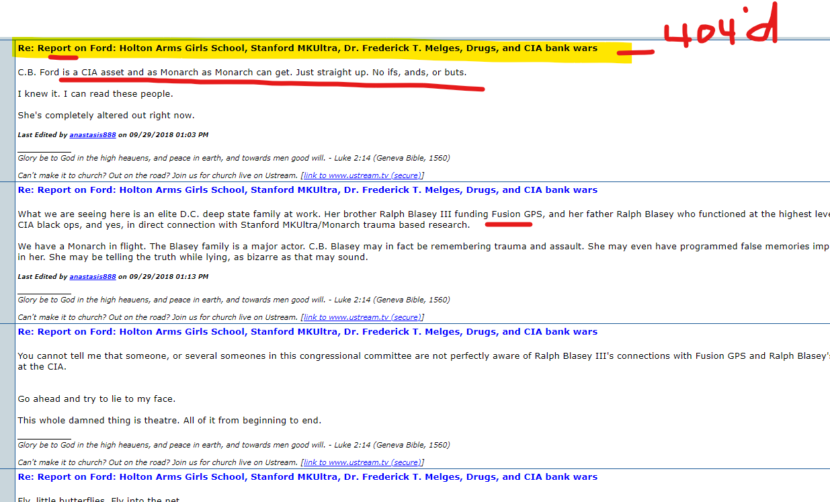Open anastasis888 profile in 01:13 PM edit line

tap(93, 276)
